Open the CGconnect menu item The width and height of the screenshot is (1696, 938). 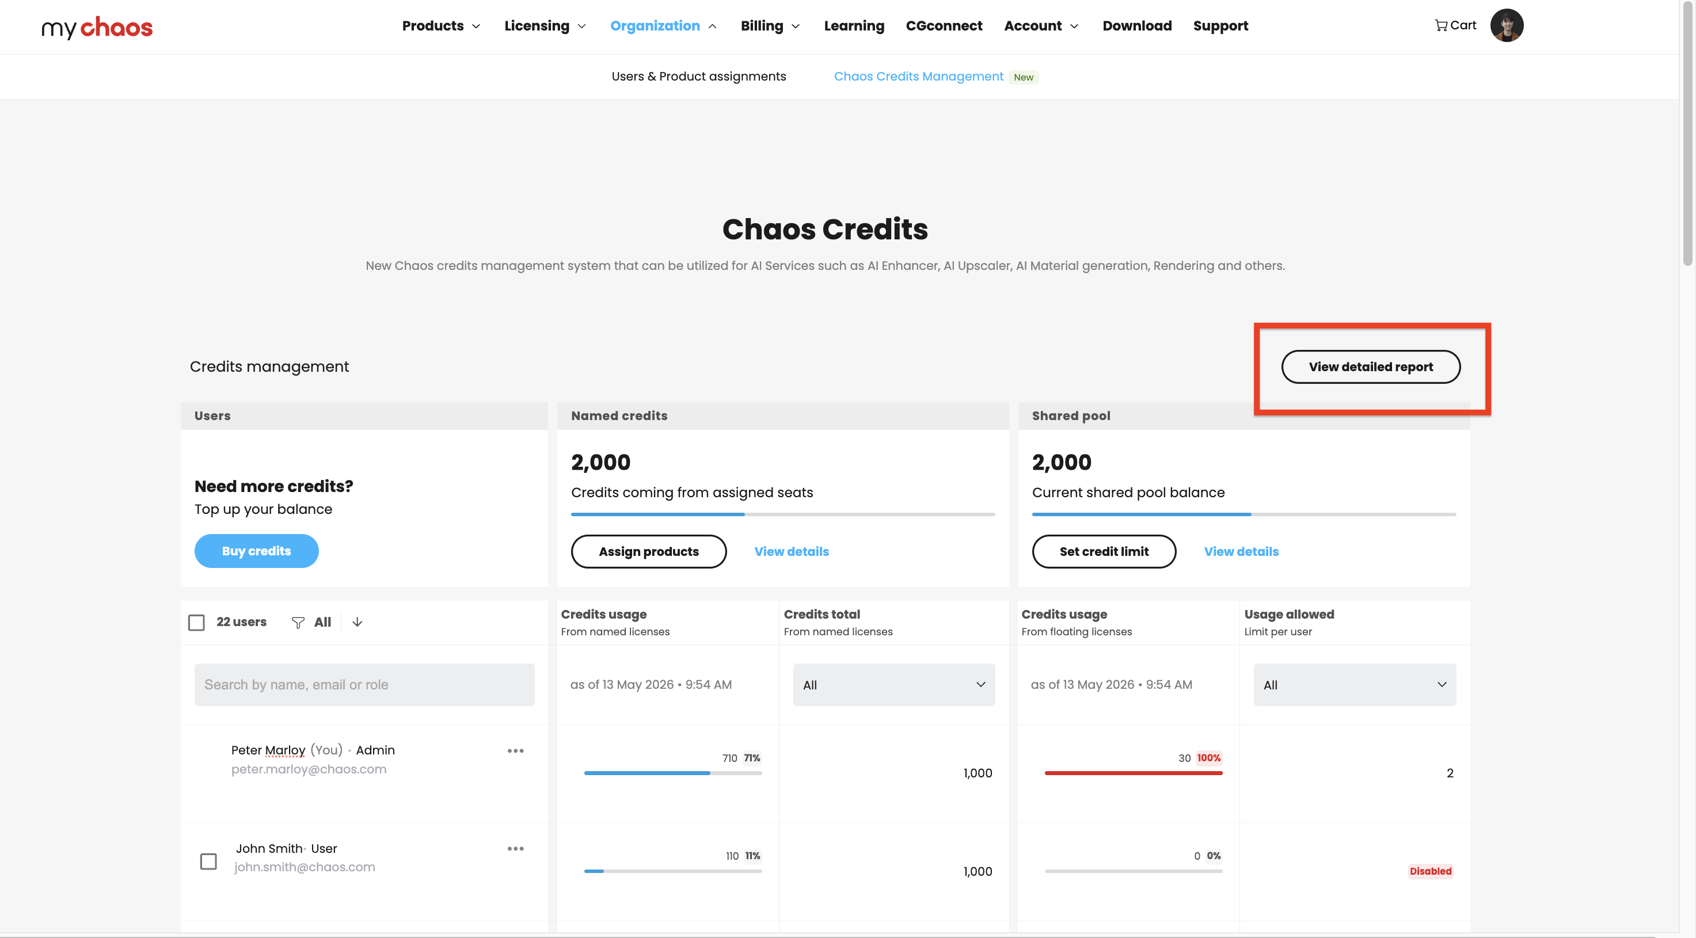(x=944, y=26)
